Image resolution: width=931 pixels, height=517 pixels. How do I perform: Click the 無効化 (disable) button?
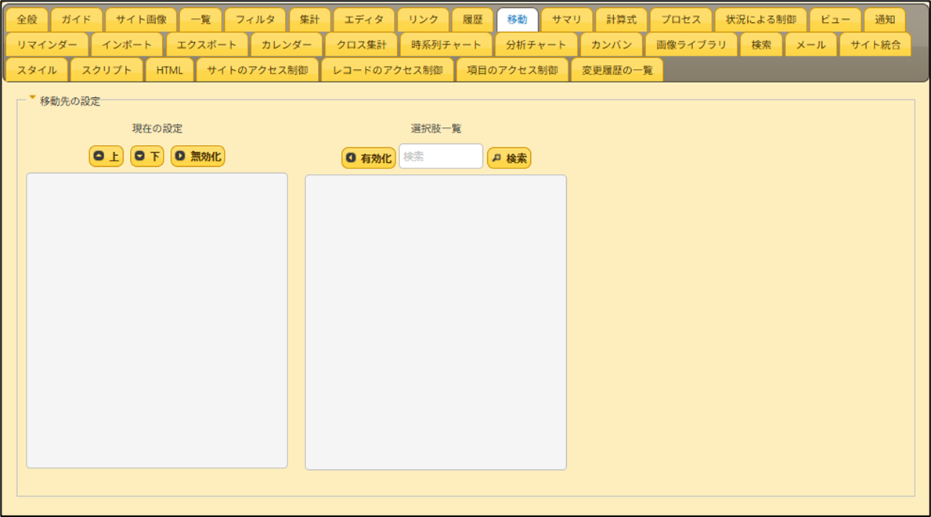pos(198,157)
